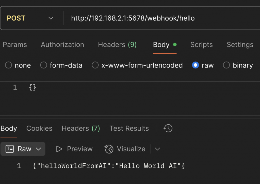
Task: Select the none body radio option
Action: click(x=9, y=65)
